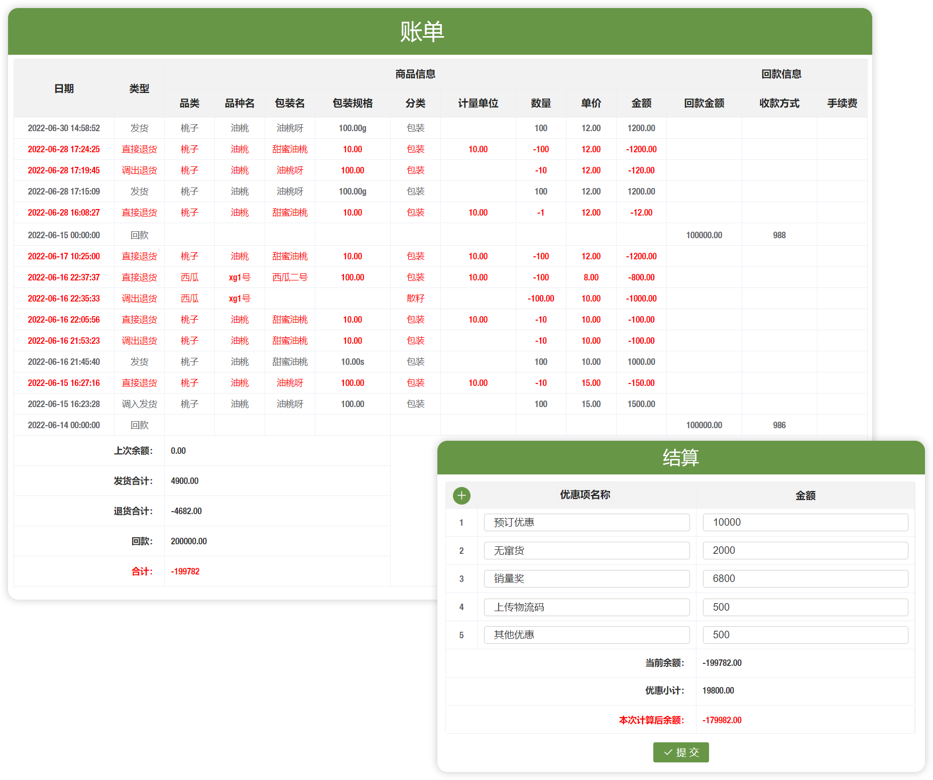The height and width of the screenshot is (780, 933).
Task: Click the 日期 column header
Action: pos(64,89)
